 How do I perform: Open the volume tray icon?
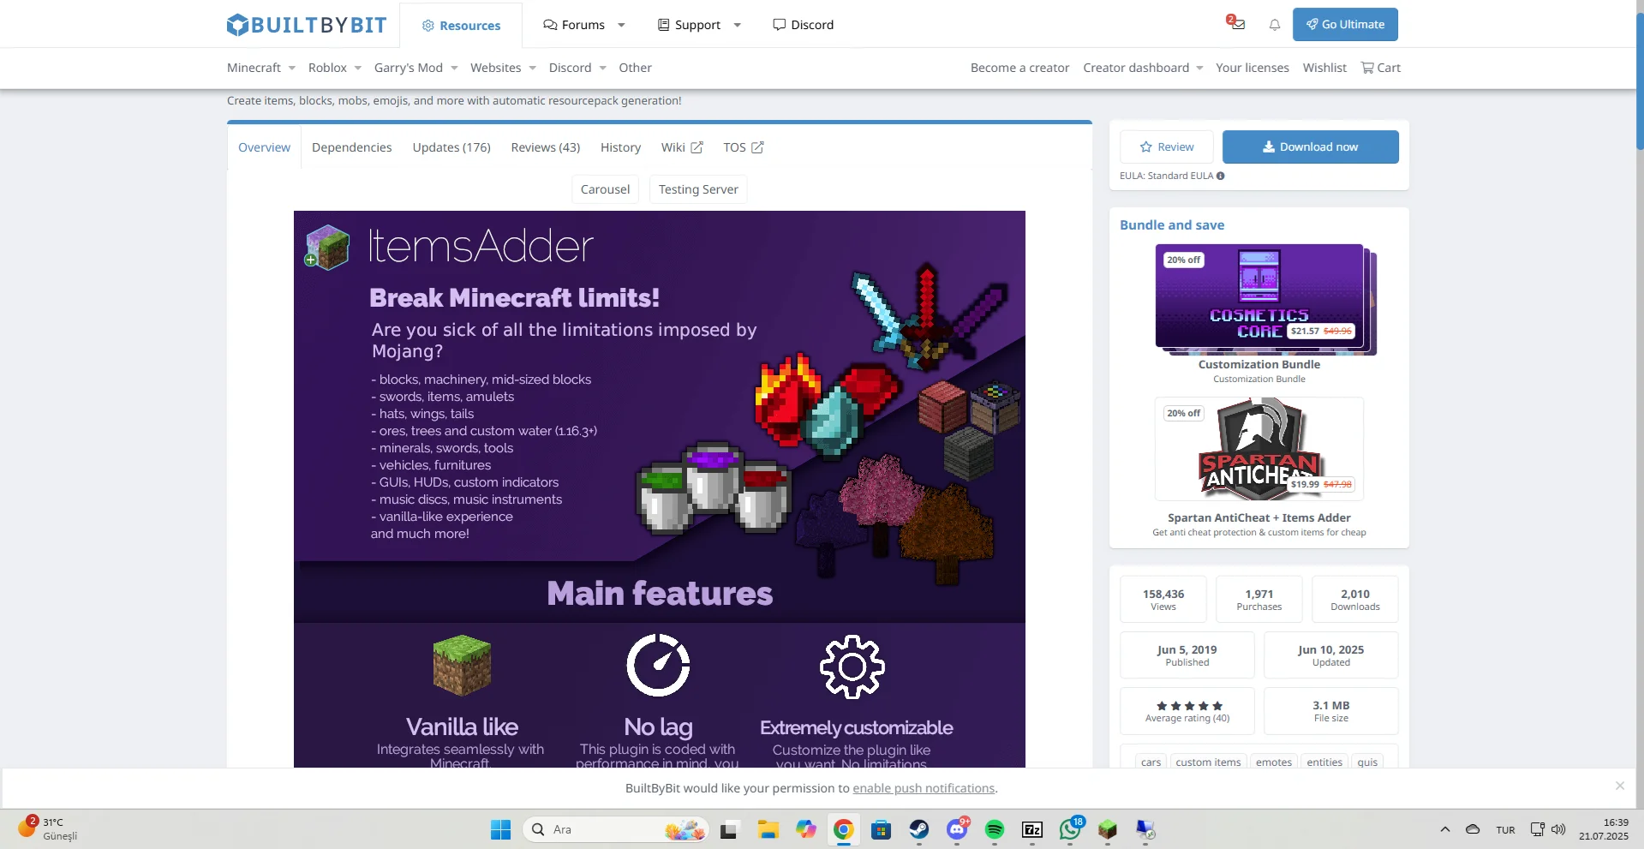(x=1558, y=829)
